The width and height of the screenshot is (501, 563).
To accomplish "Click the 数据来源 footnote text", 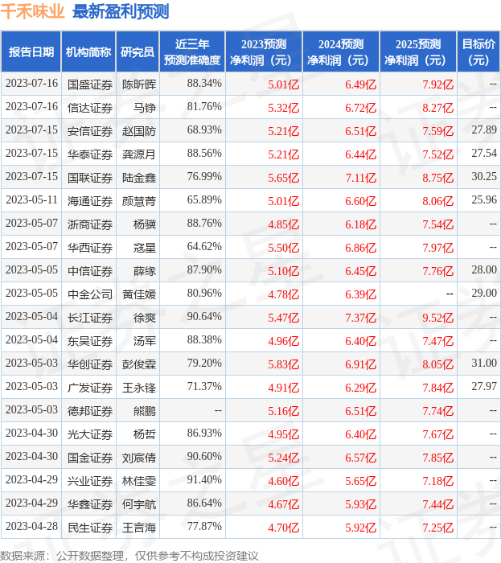I will 129,557.
